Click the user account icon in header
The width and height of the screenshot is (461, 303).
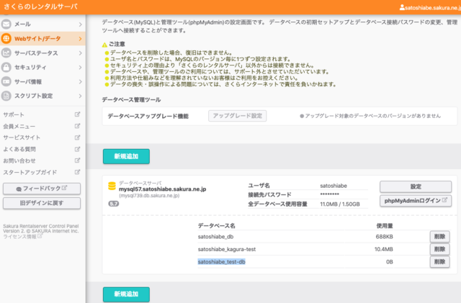click(x=402, y=8)
